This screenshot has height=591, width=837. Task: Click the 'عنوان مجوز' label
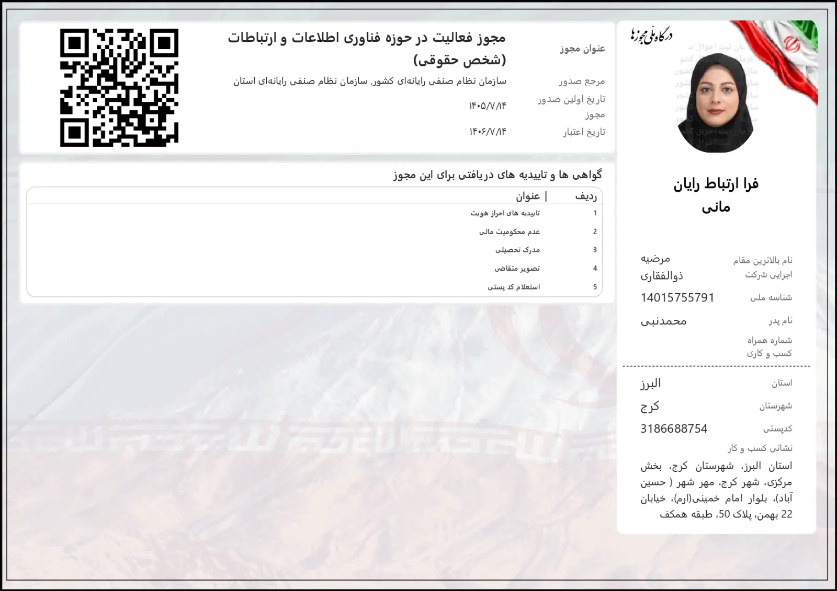582,49
